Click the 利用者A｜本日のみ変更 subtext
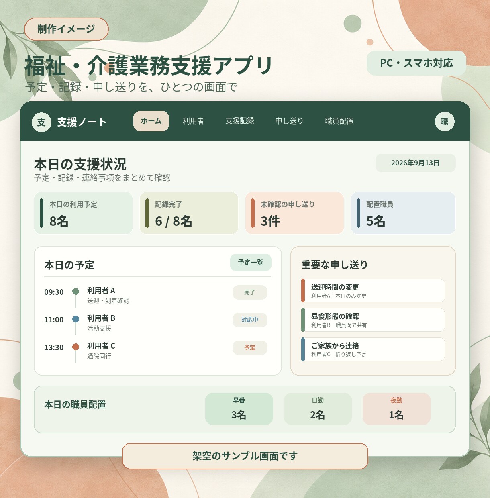Screen dimensions: 490x498 pyautogui.click(x=339, y=296)
